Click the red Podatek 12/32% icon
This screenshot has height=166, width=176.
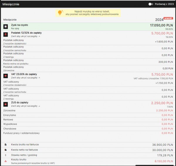point(5,34)
